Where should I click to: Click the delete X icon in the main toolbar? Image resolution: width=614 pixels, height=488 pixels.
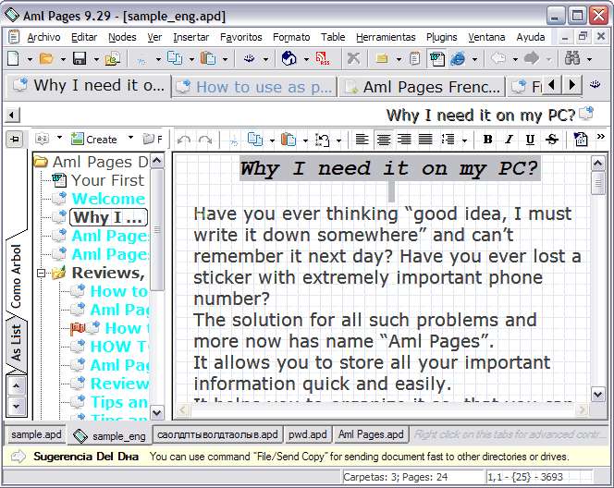[x=353, y=59]
